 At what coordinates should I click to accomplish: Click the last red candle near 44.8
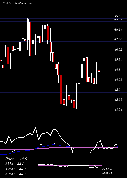click(x=99, y=71)
